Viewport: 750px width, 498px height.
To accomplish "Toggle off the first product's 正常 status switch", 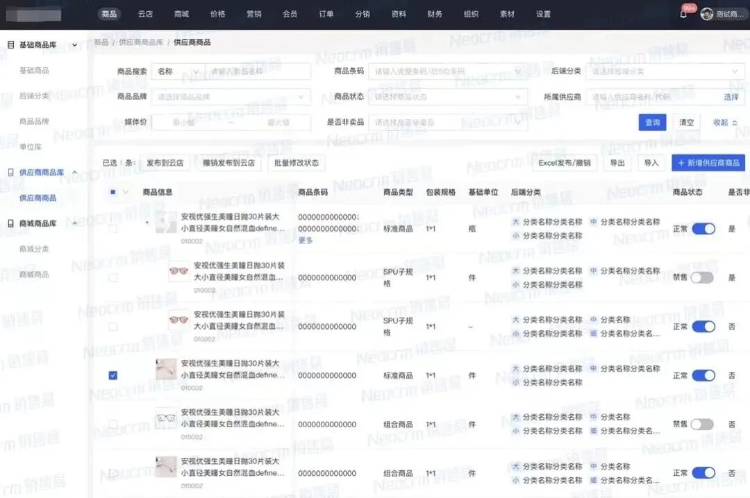I will point(704,228).
